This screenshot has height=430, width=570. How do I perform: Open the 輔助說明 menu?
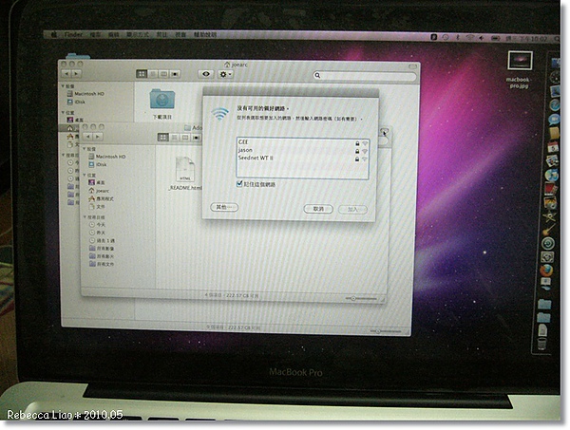pos(205,34)
